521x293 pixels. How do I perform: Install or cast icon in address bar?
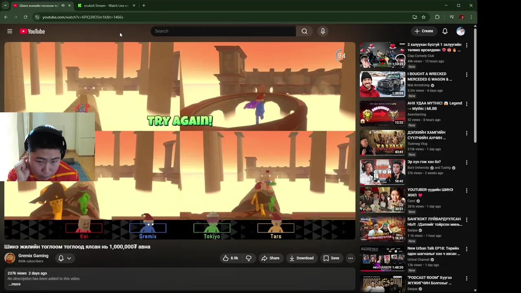[415, 17]
